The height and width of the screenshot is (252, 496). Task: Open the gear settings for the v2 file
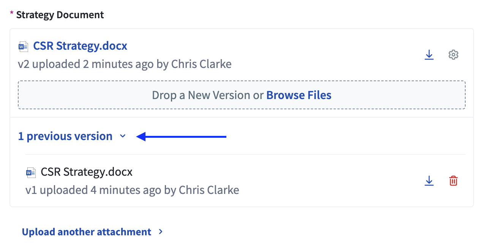(x=453, y=55)
